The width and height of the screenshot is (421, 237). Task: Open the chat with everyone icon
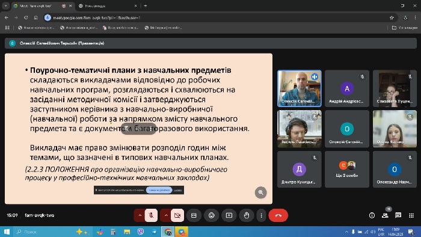click(x=398, y=215)
